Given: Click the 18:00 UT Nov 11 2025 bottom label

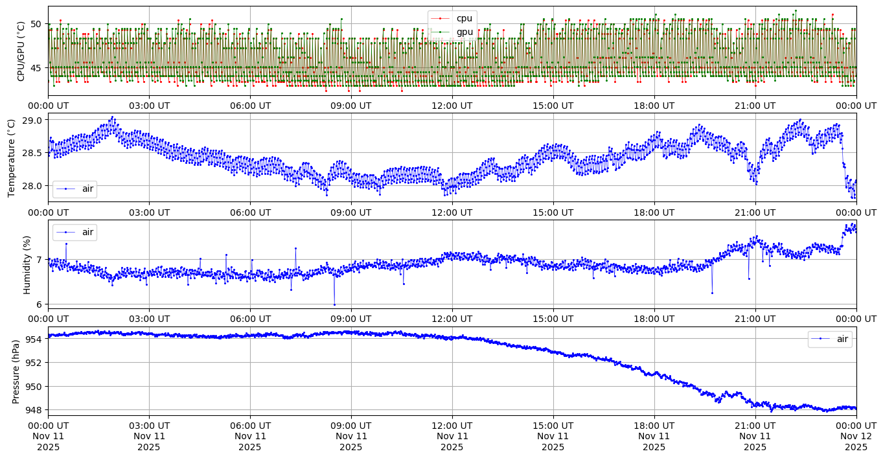Looking at the screenshot, I should tap(654, 436).
